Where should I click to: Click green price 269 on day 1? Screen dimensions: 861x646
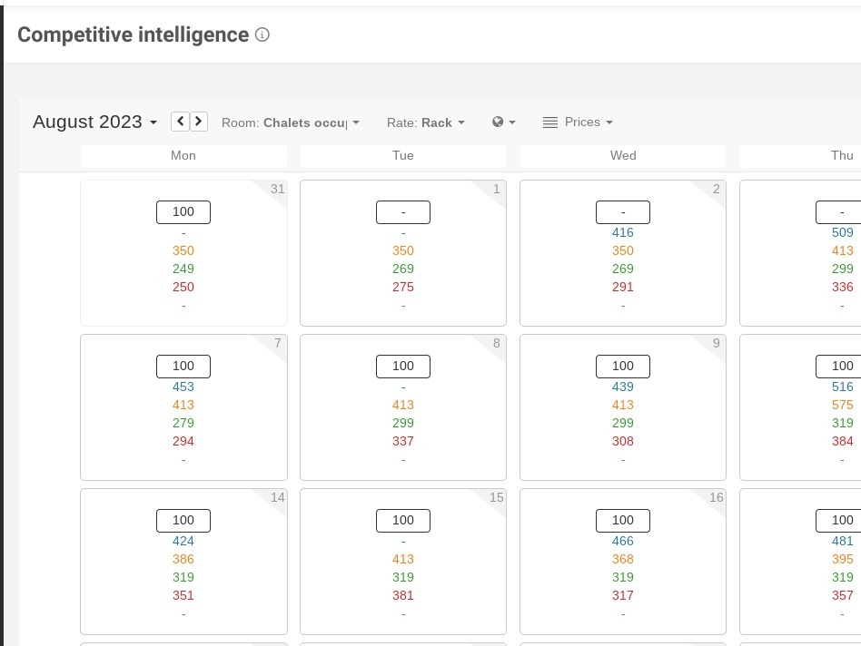pyautogui.click(x=403, y=269)
